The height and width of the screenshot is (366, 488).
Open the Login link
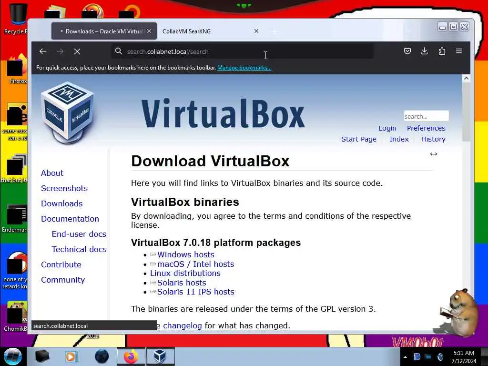387,128
